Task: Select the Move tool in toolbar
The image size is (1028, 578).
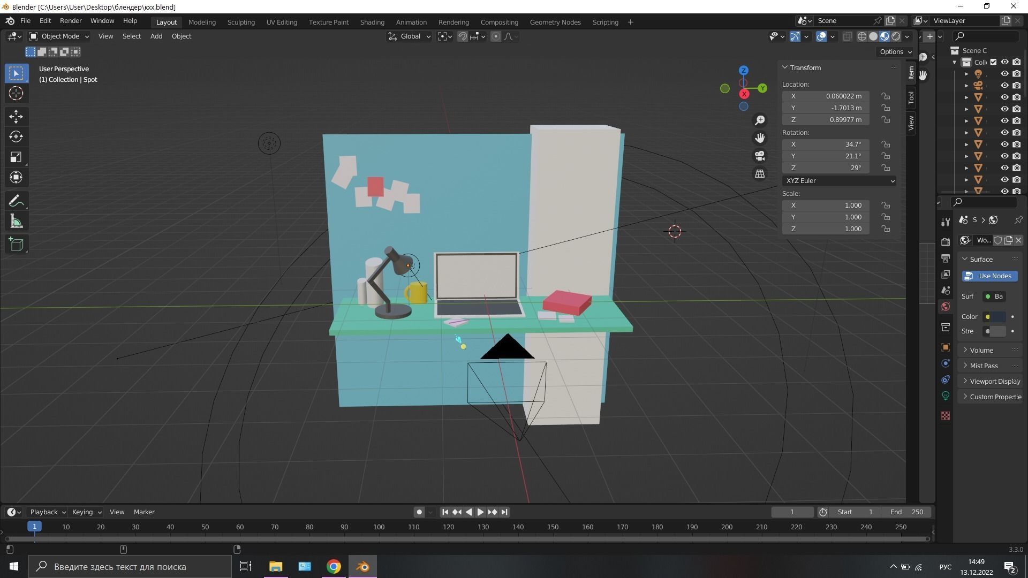Action: (16, 116)
